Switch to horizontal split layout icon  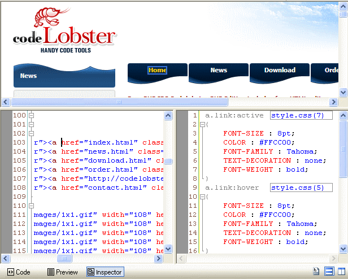point(329,271)
